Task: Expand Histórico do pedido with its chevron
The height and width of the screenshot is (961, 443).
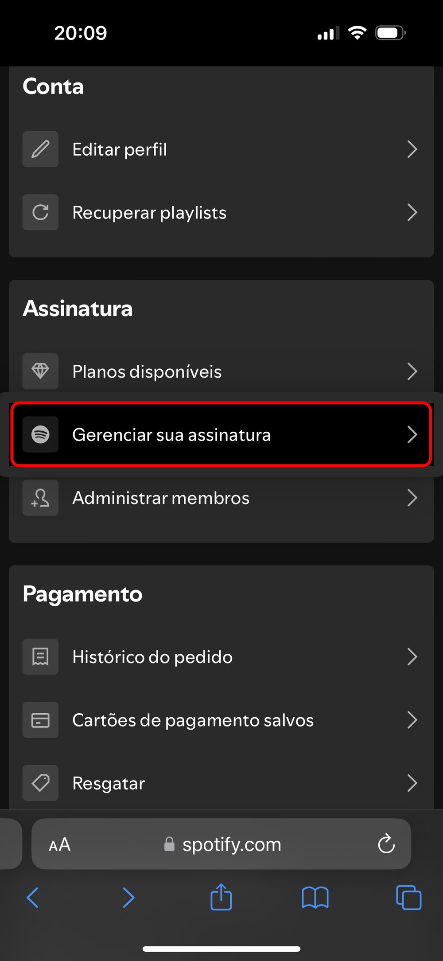Action: pyautogui.click(x=412, y=656)
